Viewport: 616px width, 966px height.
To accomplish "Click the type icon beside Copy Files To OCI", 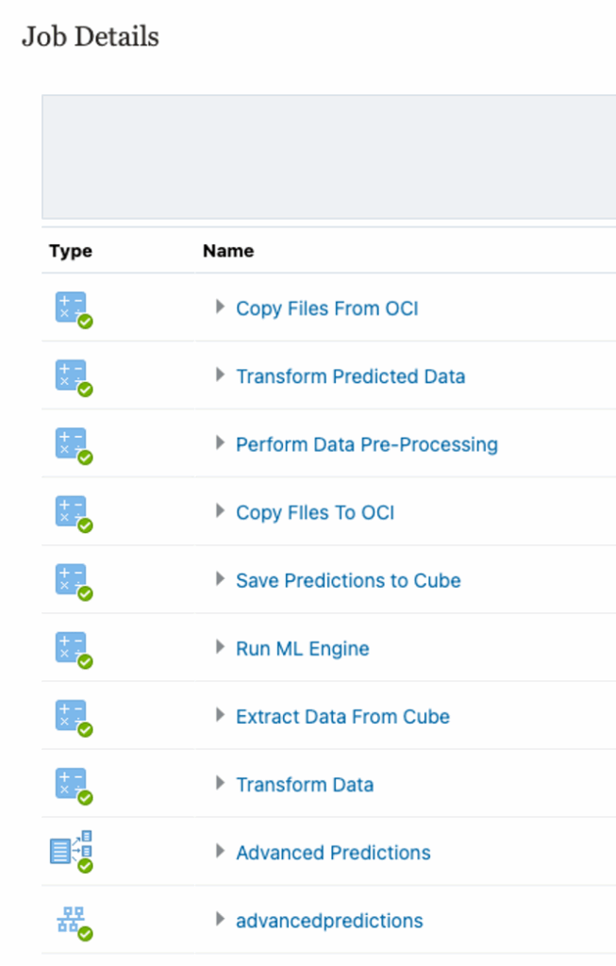I will tap(72, 512).
